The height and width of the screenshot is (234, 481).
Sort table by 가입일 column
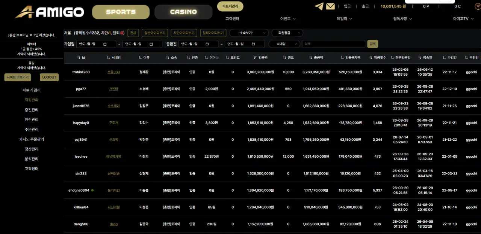click(449, 58)
